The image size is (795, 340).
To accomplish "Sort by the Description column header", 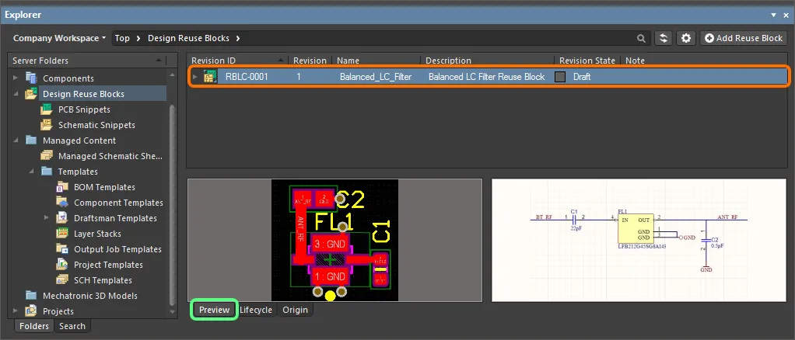I will (x=487, y=61).
